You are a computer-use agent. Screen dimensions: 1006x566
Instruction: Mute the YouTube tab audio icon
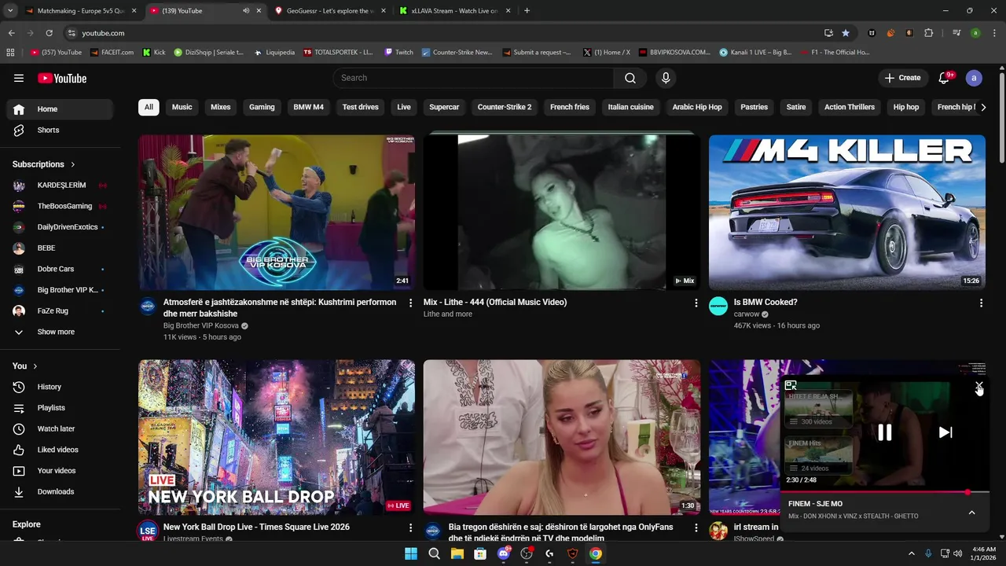click(246, 11)
